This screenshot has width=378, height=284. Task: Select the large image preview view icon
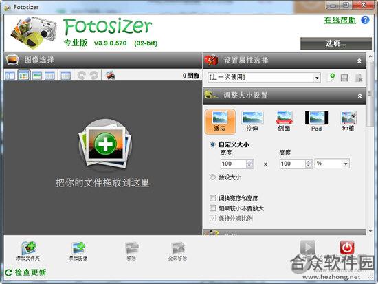[37, 76]
